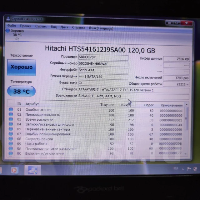The image size is (200, 200).
Task: Click the Raw-значения column header
Action: click(x=172, y=105)
